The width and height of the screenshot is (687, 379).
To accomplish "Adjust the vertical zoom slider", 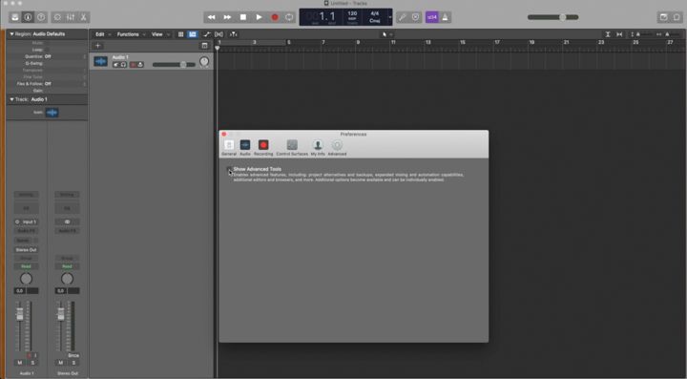I will pos(641,34).
